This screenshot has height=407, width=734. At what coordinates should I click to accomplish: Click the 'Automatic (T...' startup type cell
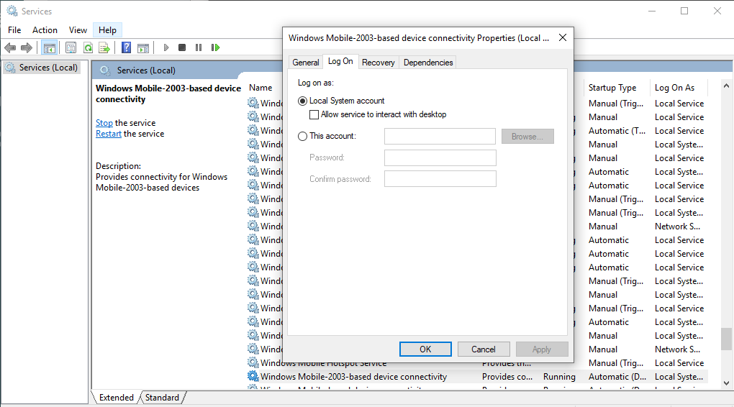(617, 131)
